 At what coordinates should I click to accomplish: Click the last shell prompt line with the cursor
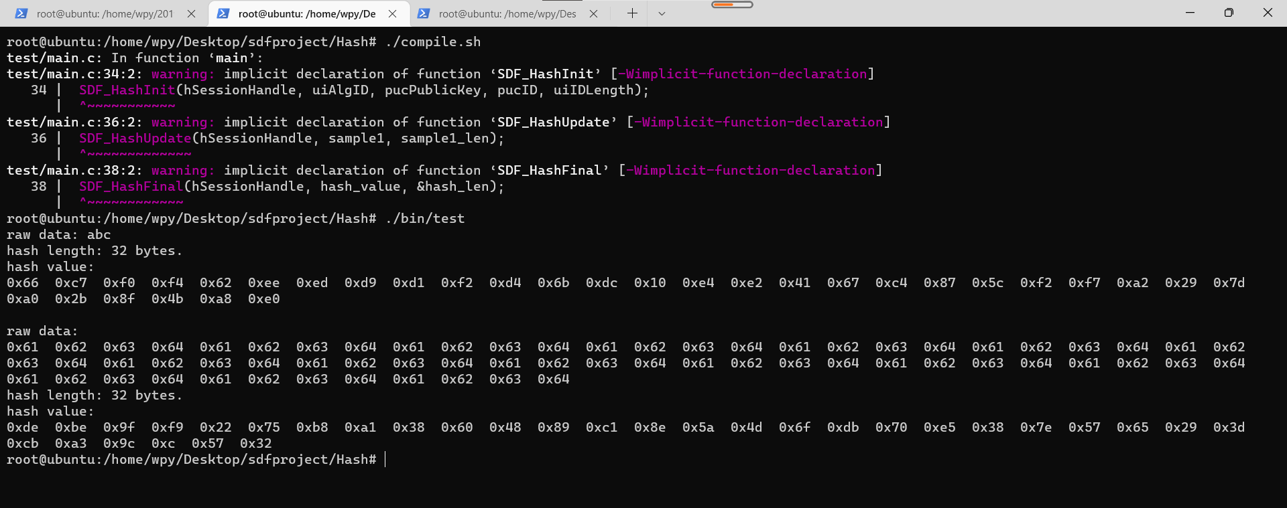click(x=196, y=459)
